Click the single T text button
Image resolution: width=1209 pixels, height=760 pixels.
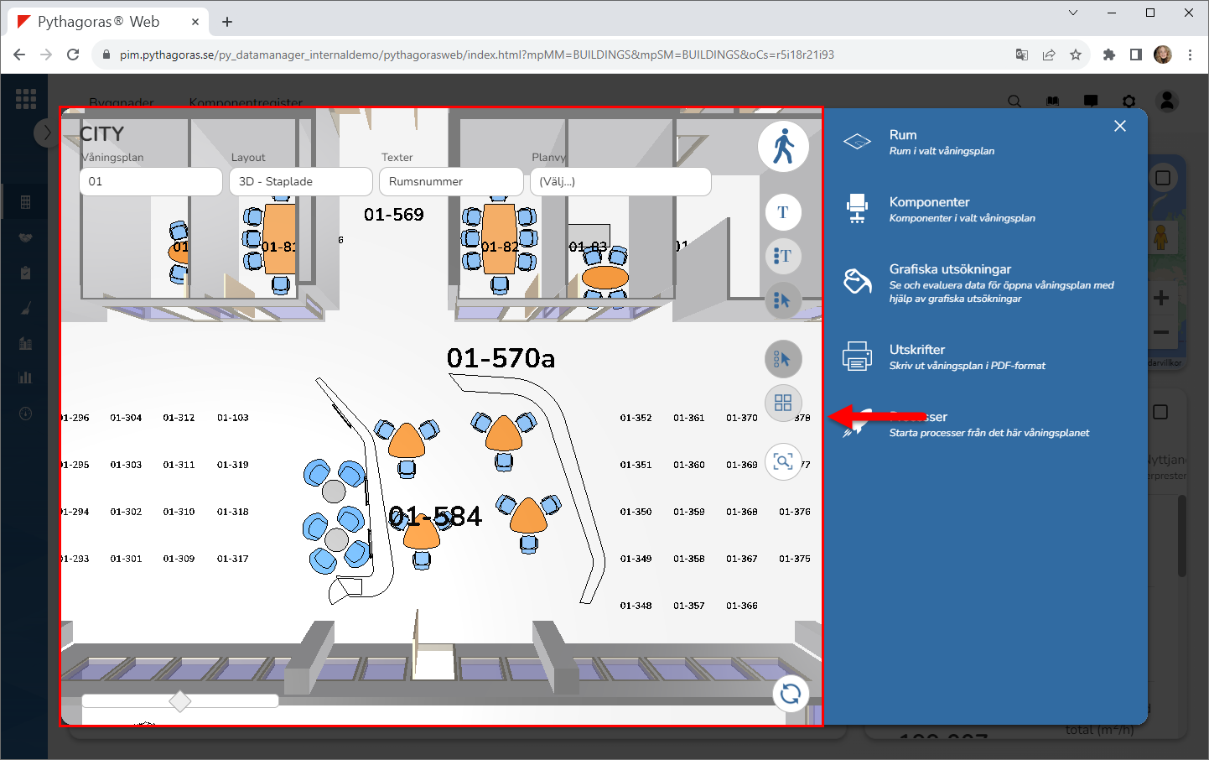pos(783,212)
